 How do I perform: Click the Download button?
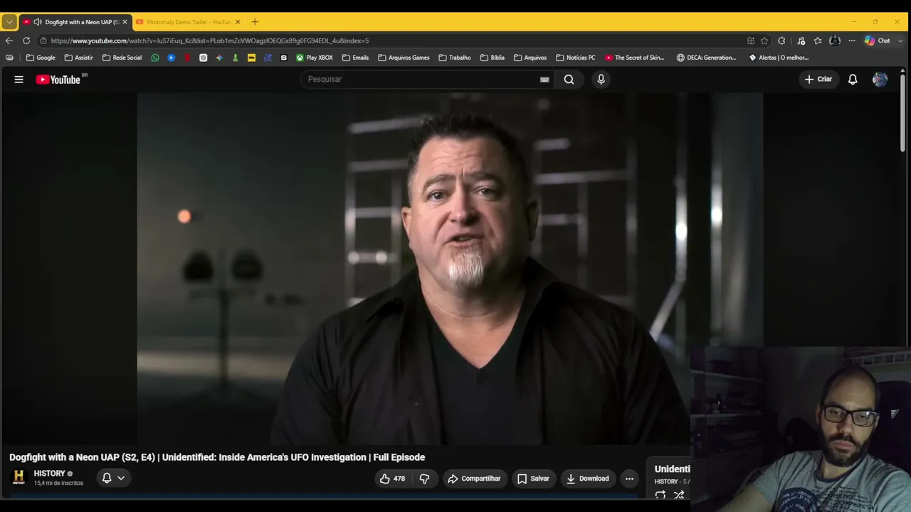[587, 479]
